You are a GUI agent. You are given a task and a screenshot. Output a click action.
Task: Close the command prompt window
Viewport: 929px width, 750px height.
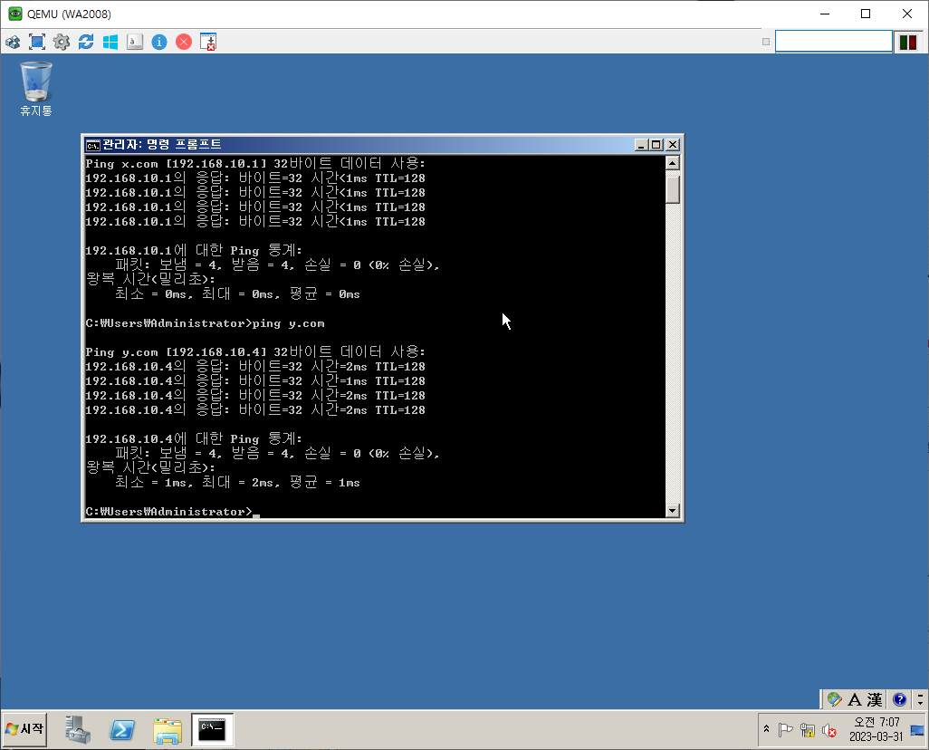673,145
